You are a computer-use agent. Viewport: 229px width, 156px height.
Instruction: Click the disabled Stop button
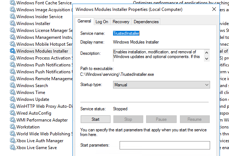click(x=128, y=119)
